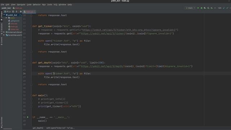Open the Help menu
Screen dimensions: 231x130
tap(70, 5)
